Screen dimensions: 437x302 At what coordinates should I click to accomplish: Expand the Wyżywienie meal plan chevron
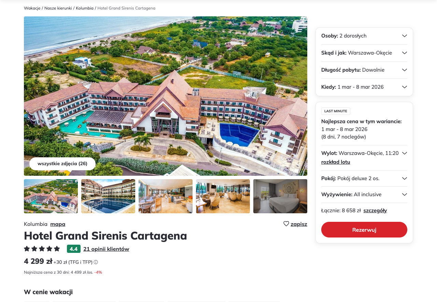click(405, 195)
